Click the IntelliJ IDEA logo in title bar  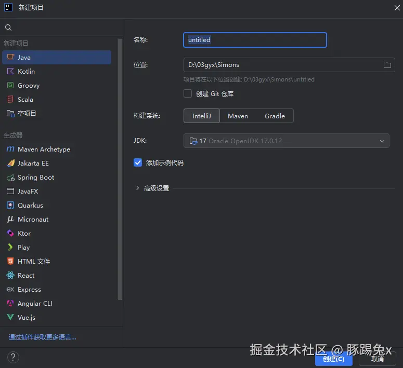pyautogui.click(x=8, y=7)
